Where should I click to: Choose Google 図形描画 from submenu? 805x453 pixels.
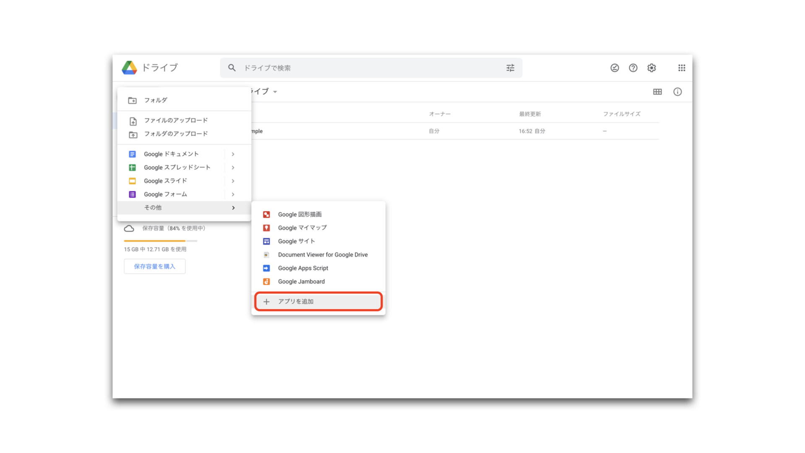coord(319,214)
